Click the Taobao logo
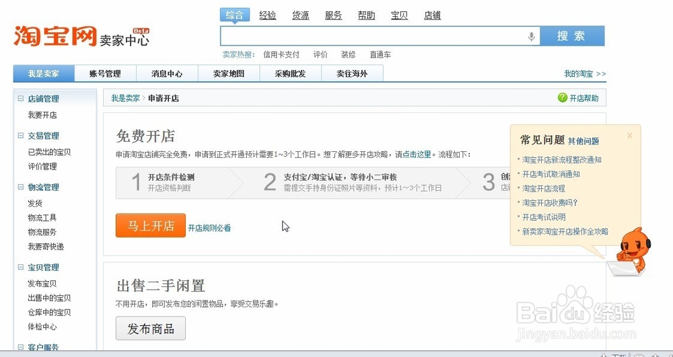The width and height of the screenshot is (673, 357). click(55, 36)
